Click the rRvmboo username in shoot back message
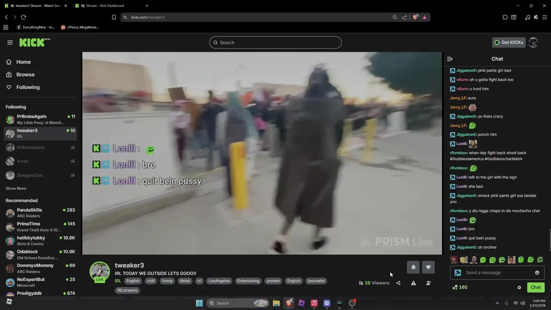Viewport: 551px width, 310px height. click(x=458, y=153)
